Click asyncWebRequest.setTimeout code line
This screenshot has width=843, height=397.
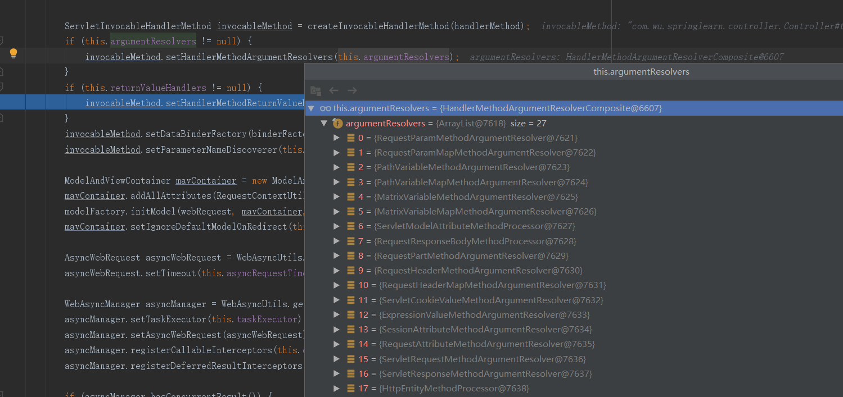pyautogui.click(x=184, y=273)
